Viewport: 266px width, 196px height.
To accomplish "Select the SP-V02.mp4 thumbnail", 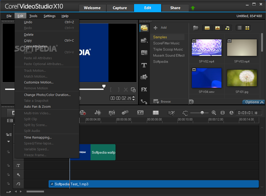I will [x=206, y=47].
